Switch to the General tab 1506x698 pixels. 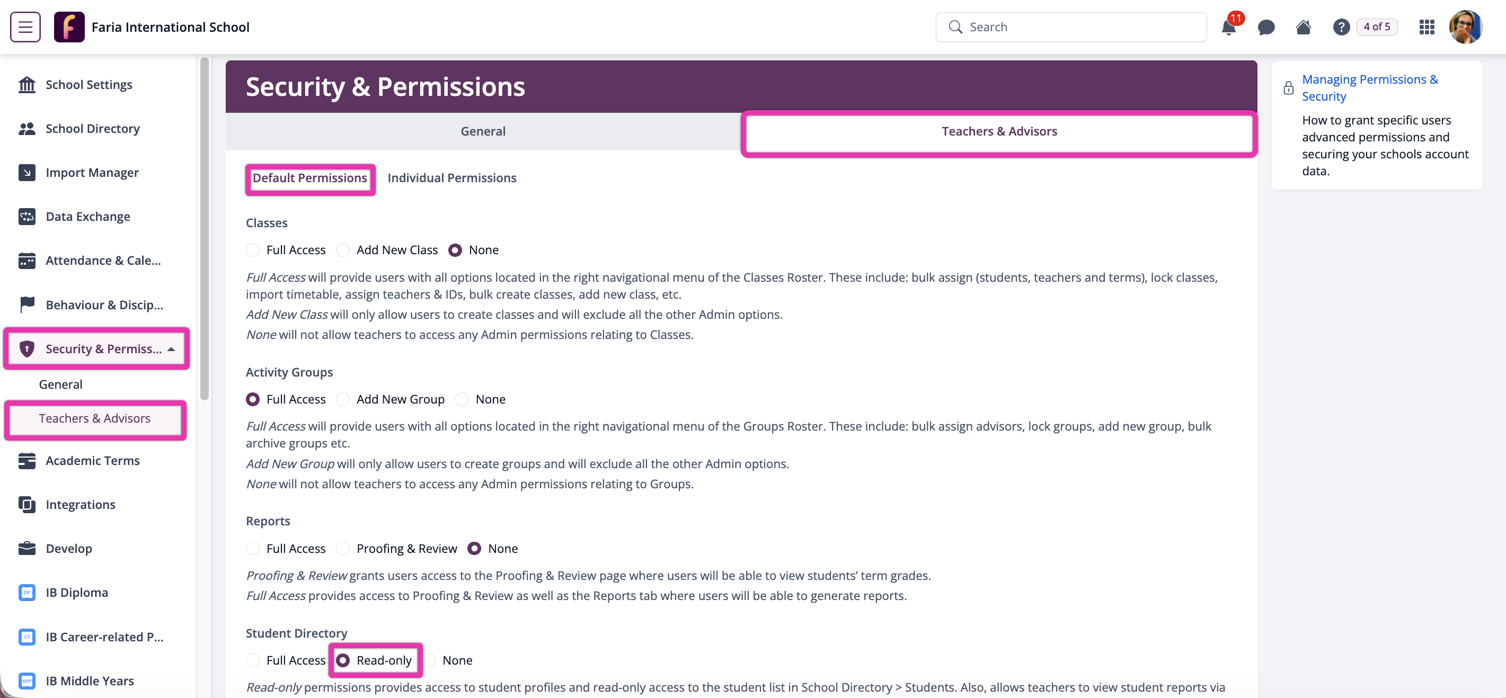pyautogui.click(x=483, y=131)
